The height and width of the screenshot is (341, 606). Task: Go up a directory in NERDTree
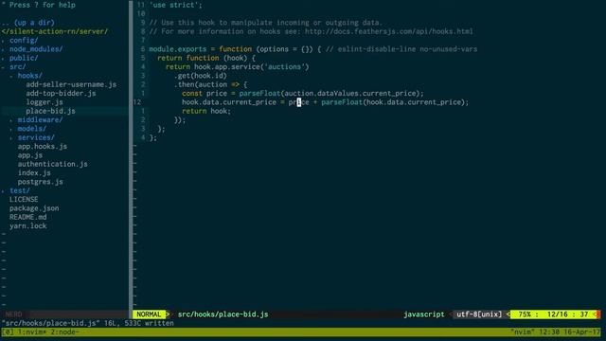pyautogui.click(x=27, y=23)
